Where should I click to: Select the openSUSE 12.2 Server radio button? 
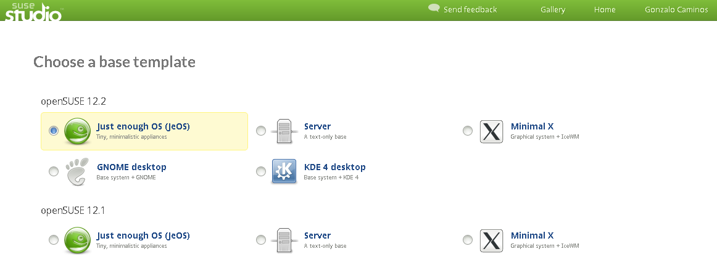(x=260, y=131)
